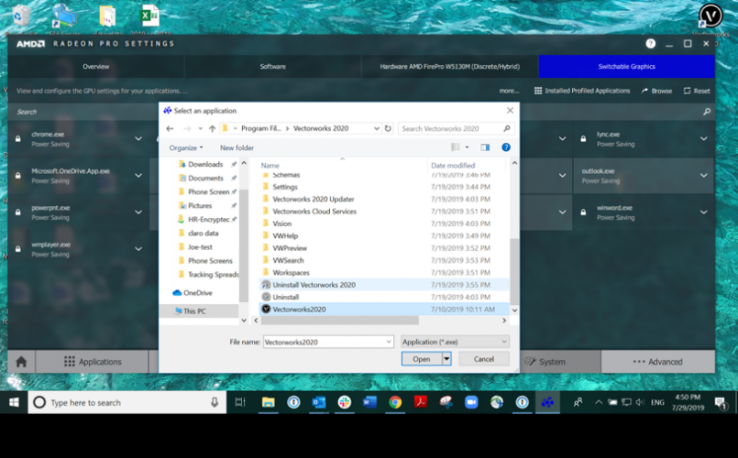Screen dimensions: 738x458
Task: Open the file type Application (*.exe) dropdown
Action: (x=454, y=342)
